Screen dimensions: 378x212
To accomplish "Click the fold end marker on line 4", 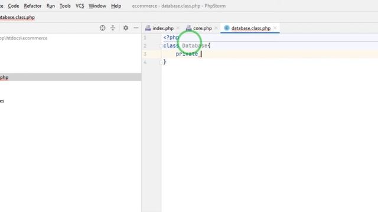I will point(161,62).
